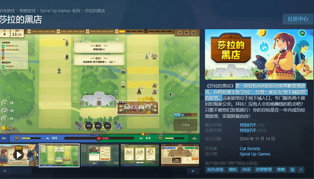Select the third screenshot thumbnail
This screenshot has width=314, height=179.
tap(100, 155)
